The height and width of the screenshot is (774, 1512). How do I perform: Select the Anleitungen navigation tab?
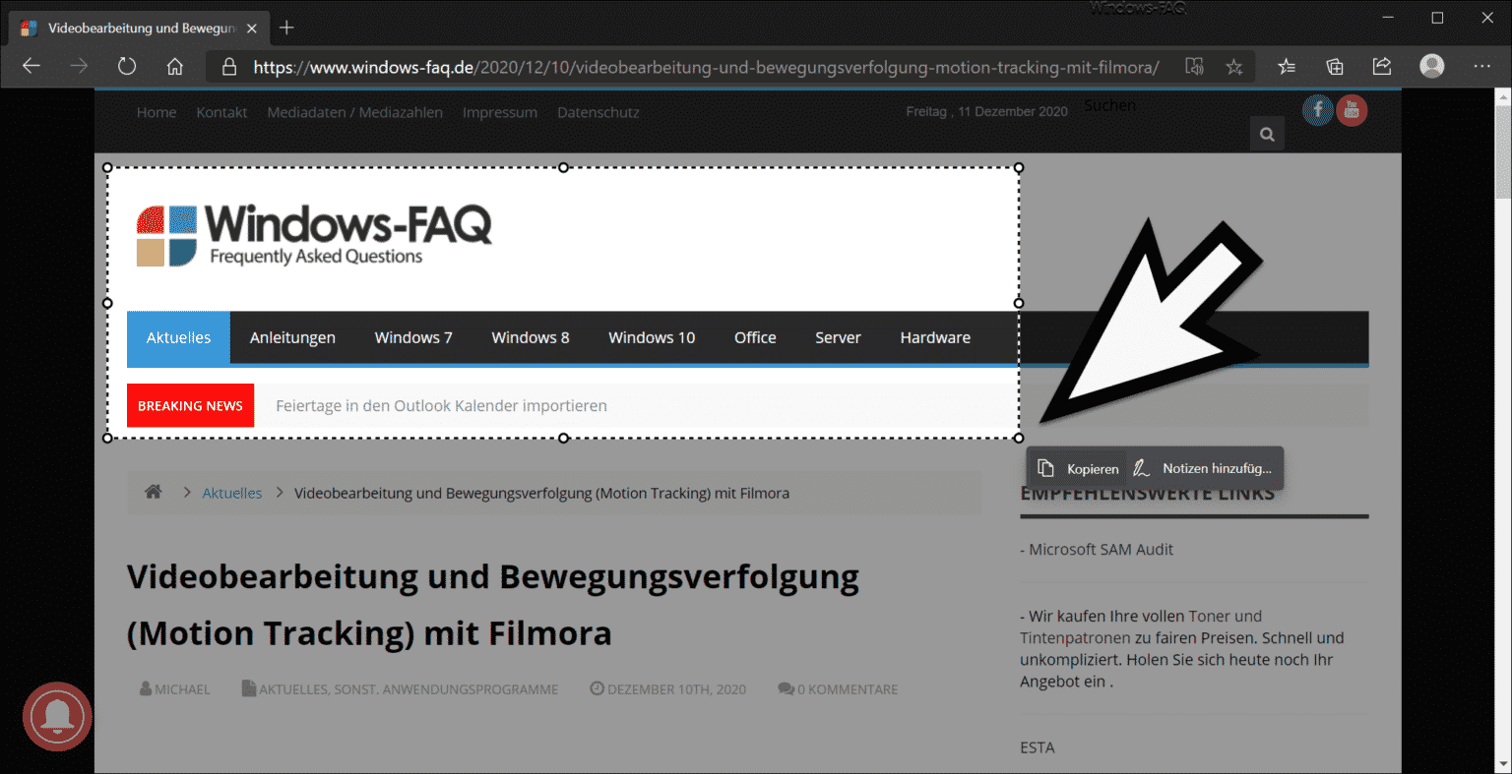tap(292, 337)
